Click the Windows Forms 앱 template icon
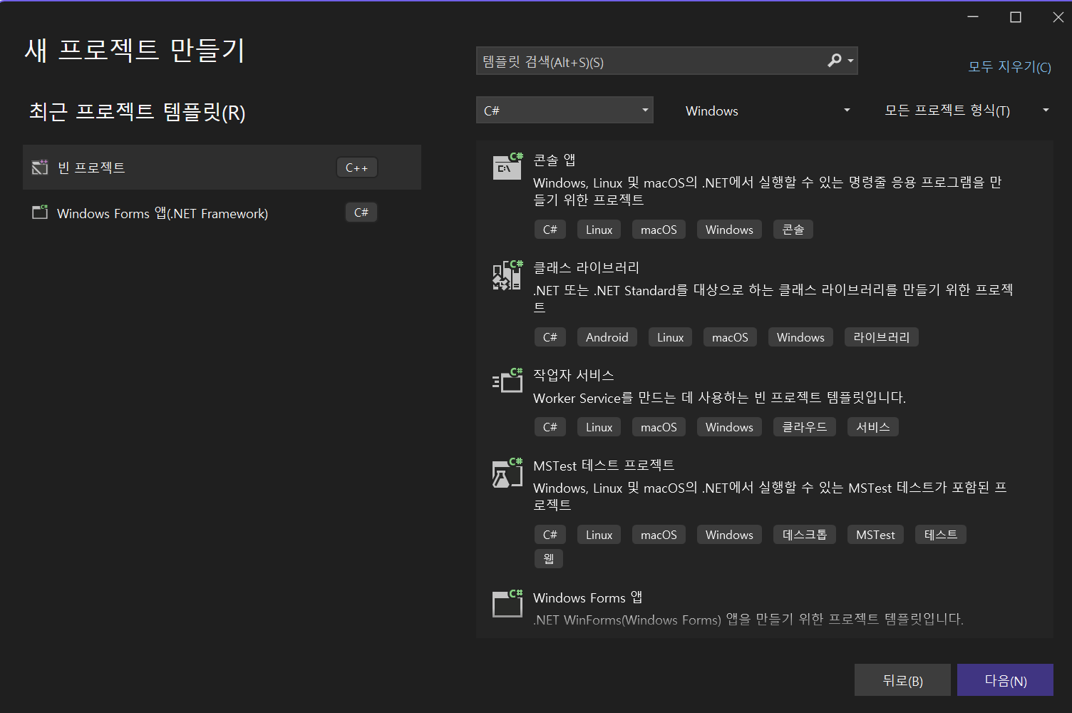The width and height of the screenshot is (1072, 713). pyautogui.click(x=507, y=604)
